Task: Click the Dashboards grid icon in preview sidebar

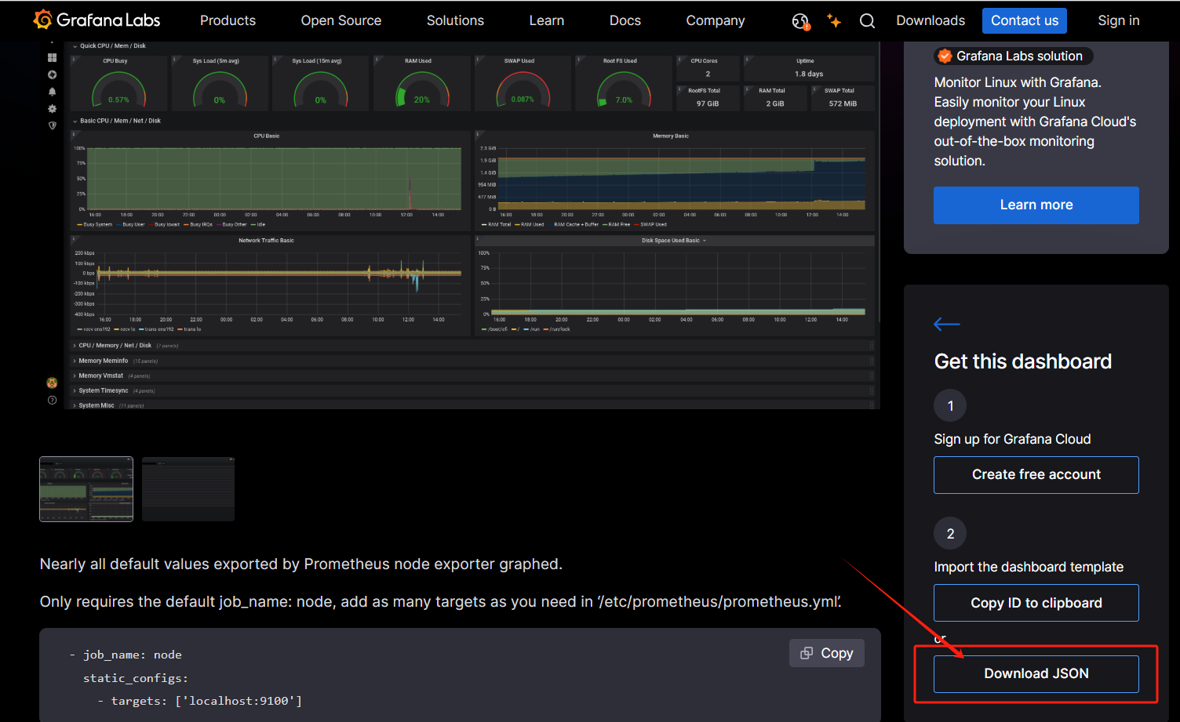Action: [52, 58]
